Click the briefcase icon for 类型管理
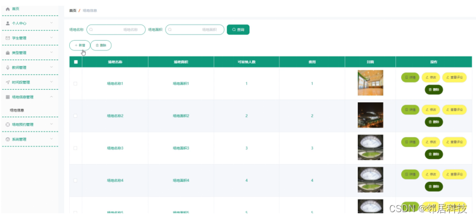Image resolution: width=476 pixels, height=219 pixels. 8,53
